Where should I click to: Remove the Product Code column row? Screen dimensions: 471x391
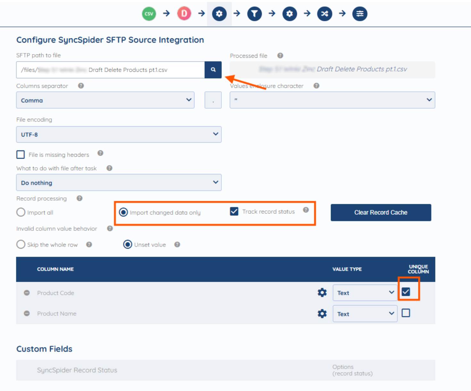[27, 293]
